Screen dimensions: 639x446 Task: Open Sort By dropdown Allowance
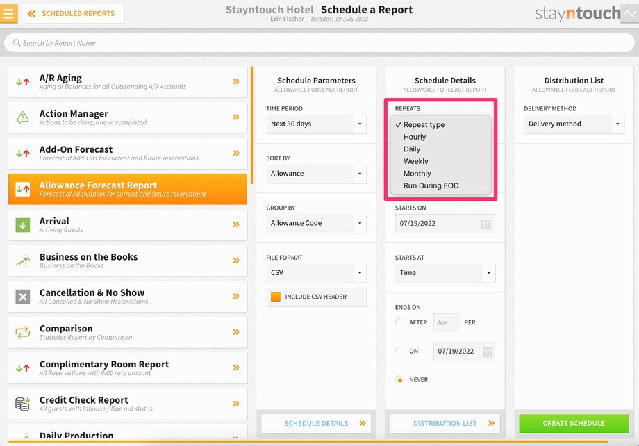coord(316,174)
